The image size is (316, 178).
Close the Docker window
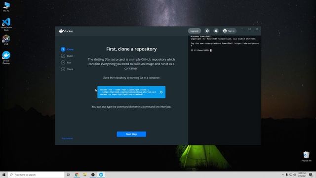pos(257,29)
